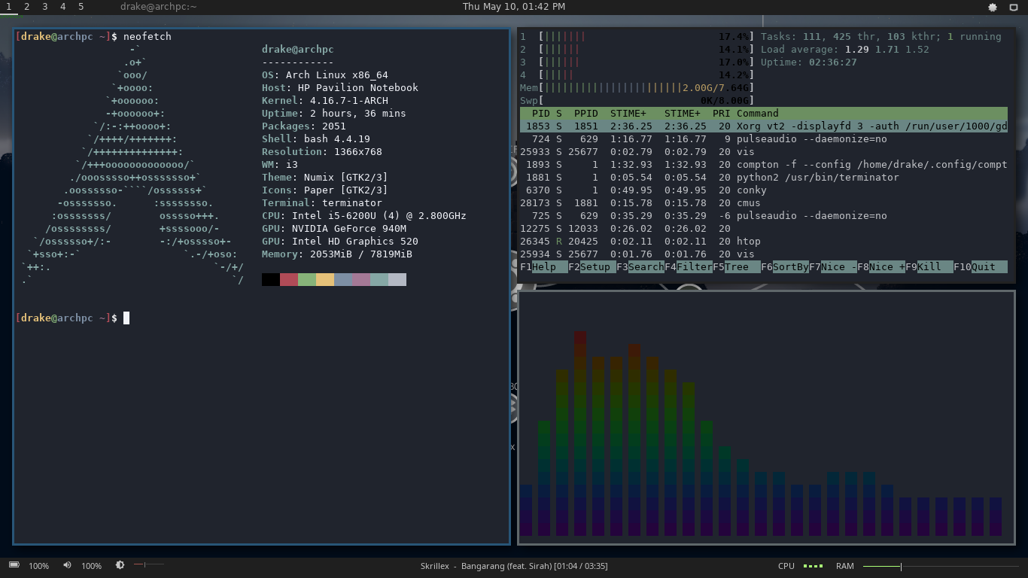Switch to workspace 2
Viewport: 1028px width, 578px height.
(26, 7)
